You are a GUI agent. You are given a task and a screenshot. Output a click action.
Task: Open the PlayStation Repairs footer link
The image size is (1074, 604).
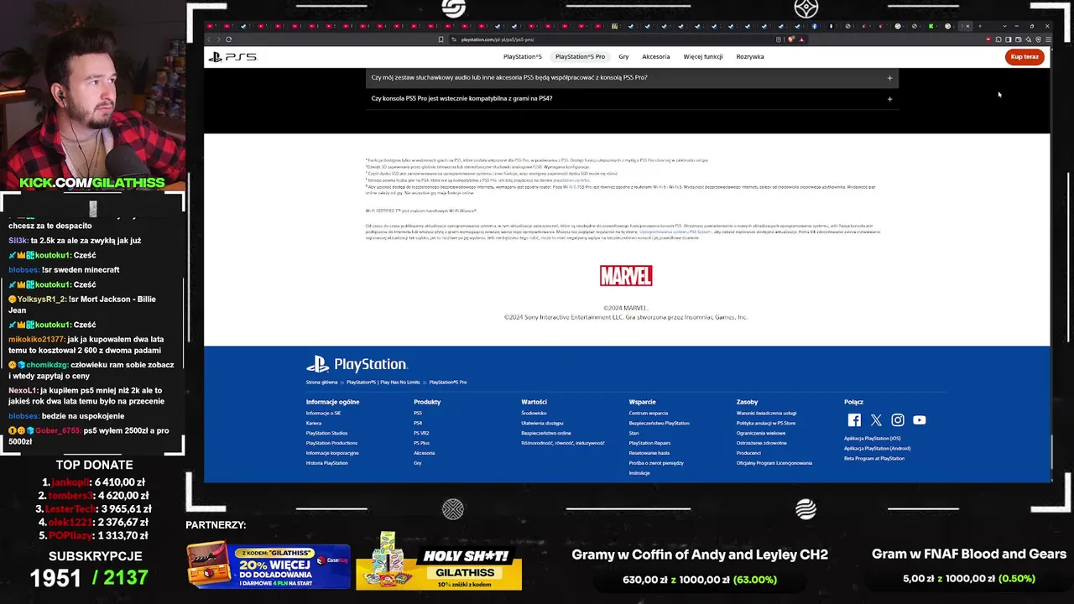click(650, 443)
